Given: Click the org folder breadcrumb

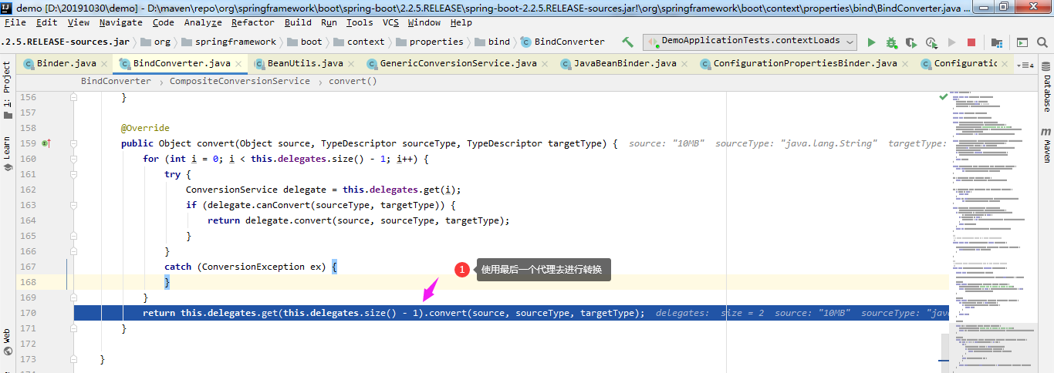Looking at the screenshot, I should tap(155, 42).
